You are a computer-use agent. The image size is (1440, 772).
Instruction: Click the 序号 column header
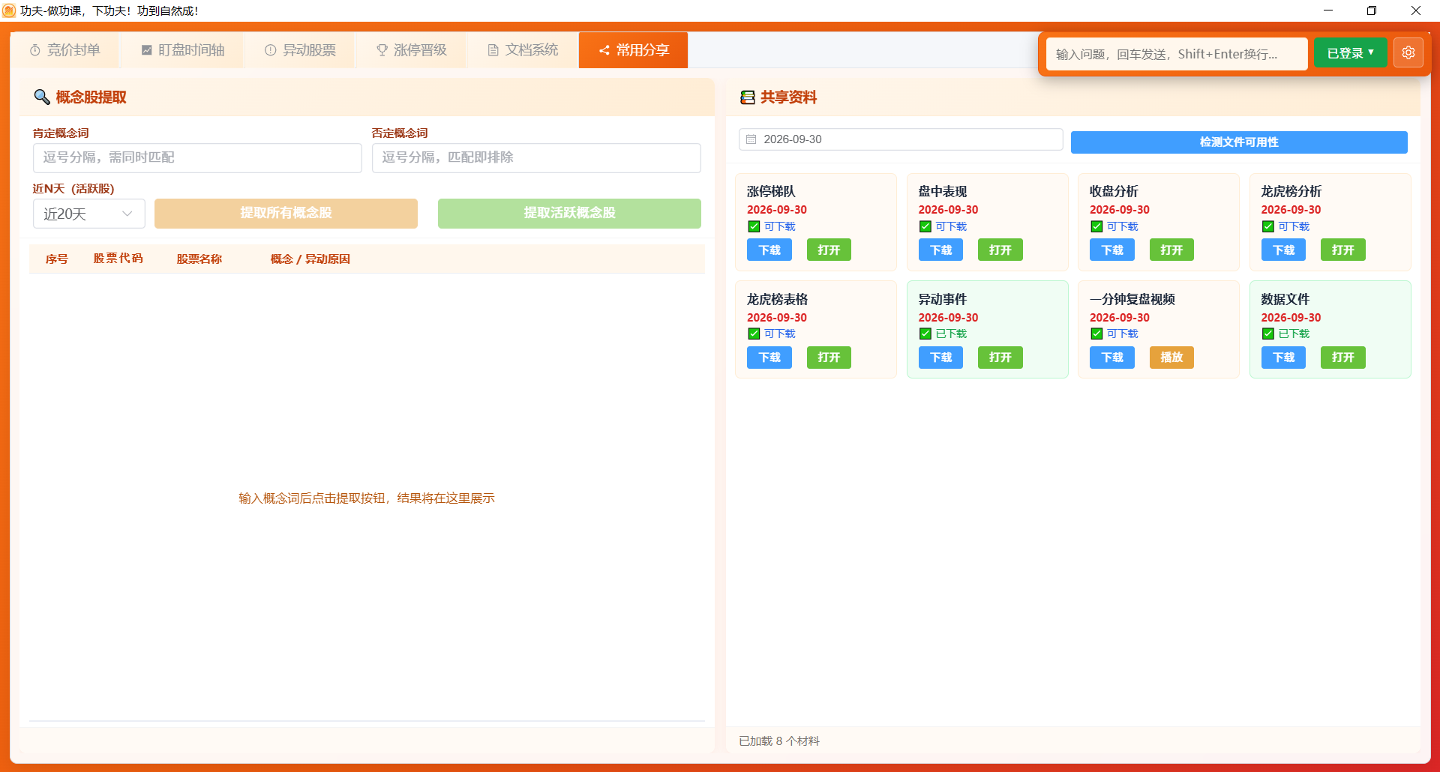[56, 259]
